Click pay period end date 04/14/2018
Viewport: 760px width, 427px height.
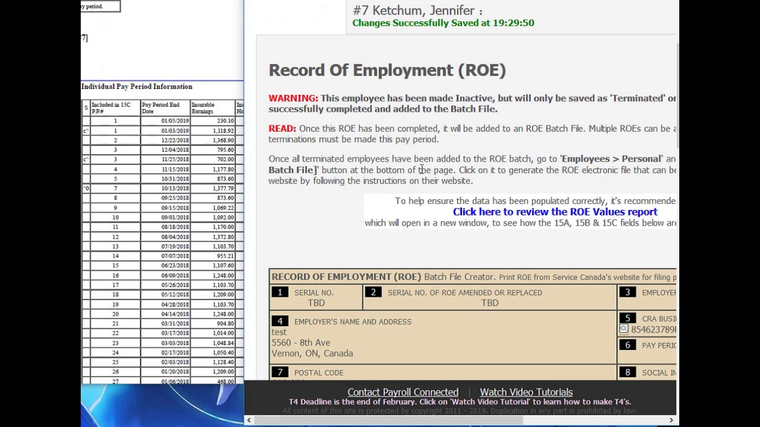pos(175,314)
